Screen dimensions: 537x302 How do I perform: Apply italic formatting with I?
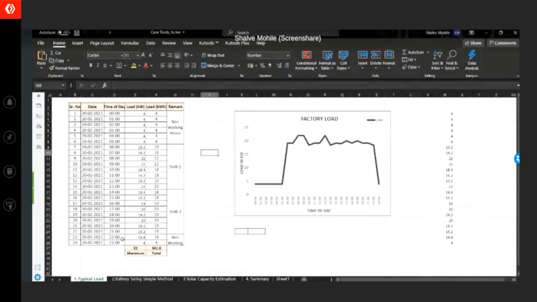pos(98,66)
